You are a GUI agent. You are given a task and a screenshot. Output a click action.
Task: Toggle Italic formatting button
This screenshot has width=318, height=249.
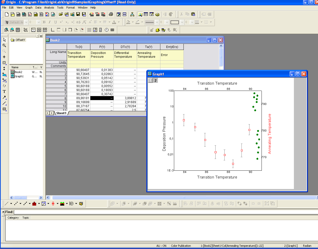[x=50, y=22]
